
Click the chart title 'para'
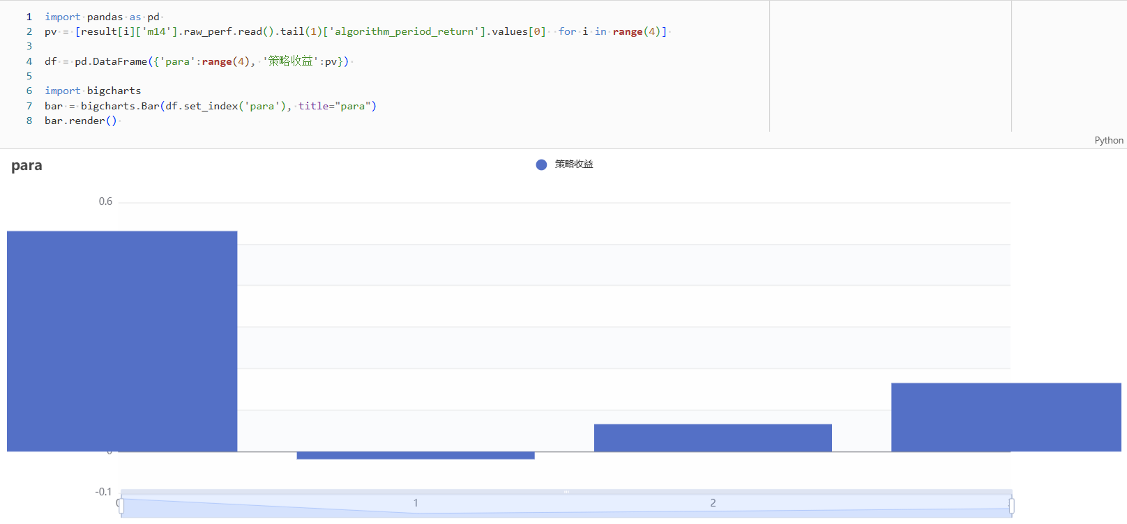(27, 166)
